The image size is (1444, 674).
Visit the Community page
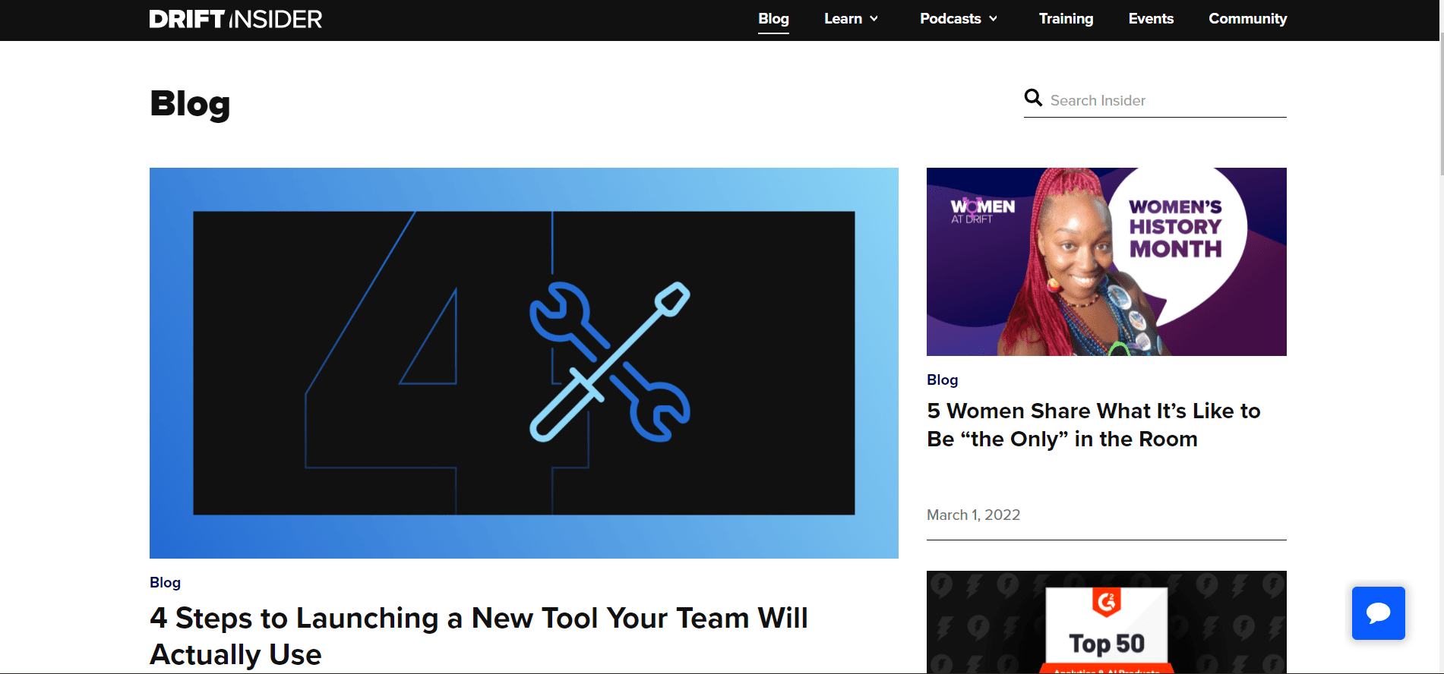click(1247, 19)
